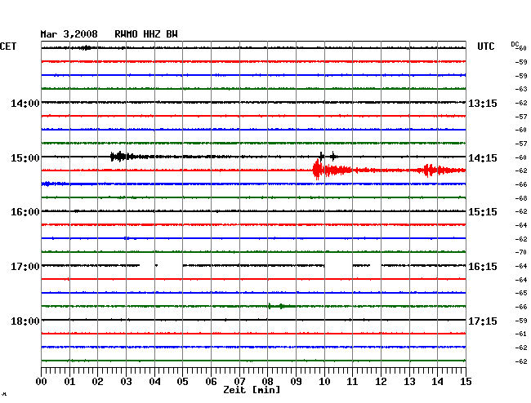The width and height of the screenshot is (531, 403).
Task: Click the date label 'Mar 3,2008'
Action: (69, 34)
